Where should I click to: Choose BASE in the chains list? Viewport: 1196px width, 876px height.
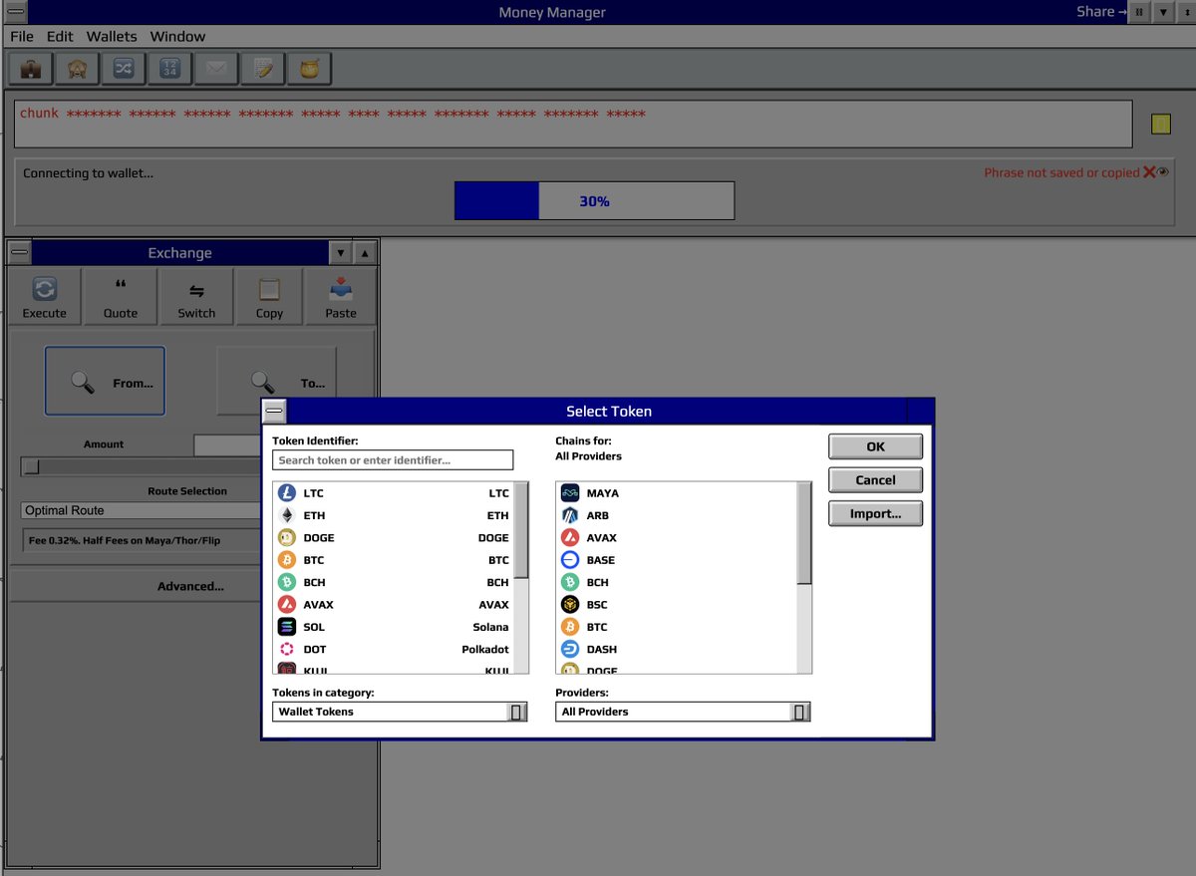(x=677, y=560)
